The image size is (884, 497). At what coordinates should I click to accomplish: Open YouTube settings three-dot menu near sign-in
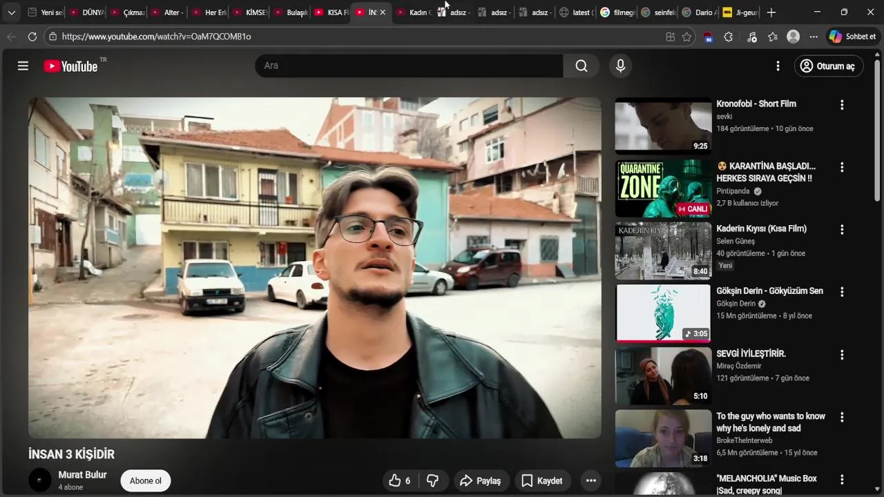point(778,66)
